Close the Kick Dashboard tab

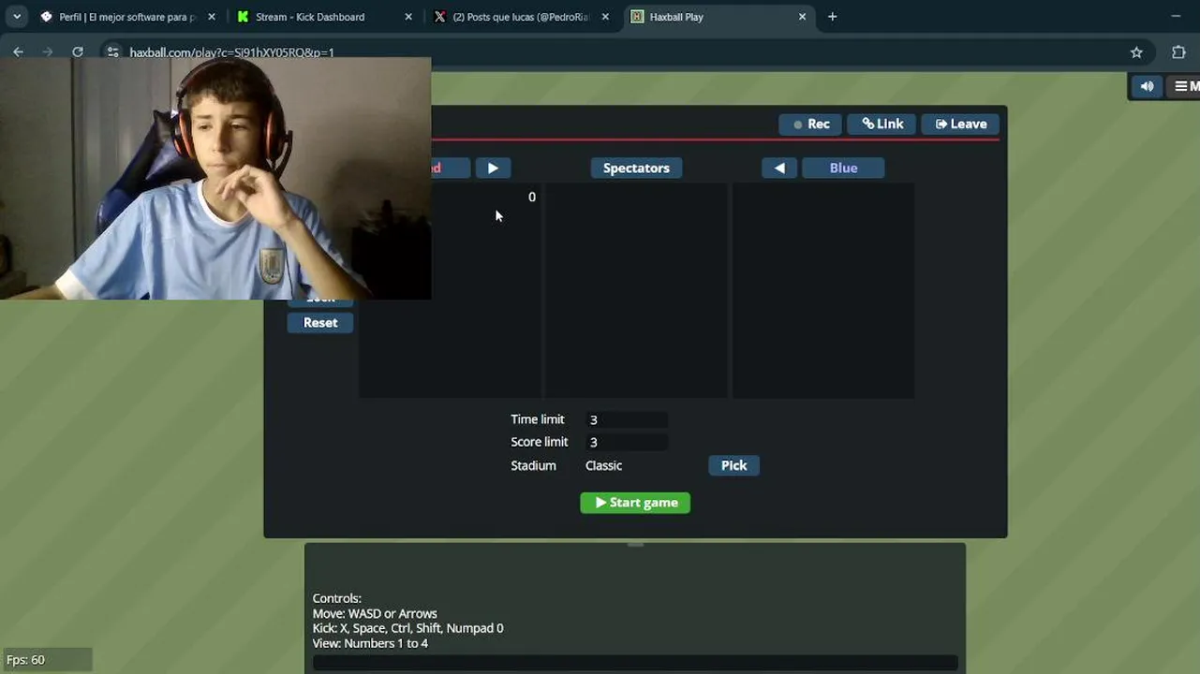(408, 17)
